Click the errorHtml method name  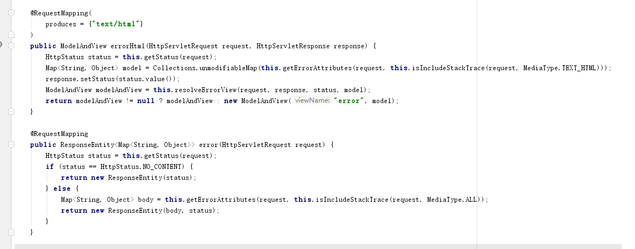coord(128,46)
